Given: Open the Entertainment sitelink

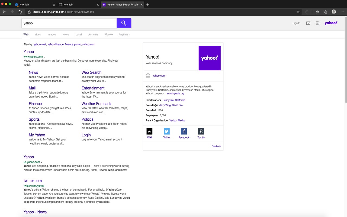Looking at the screenshot, I should coord(93,88).
